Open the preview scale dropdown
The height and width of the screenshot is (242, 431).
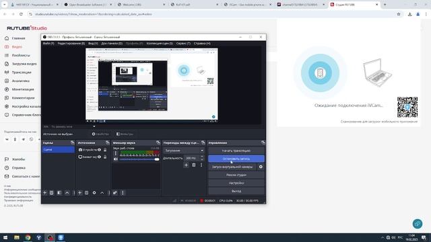(94, 126)
